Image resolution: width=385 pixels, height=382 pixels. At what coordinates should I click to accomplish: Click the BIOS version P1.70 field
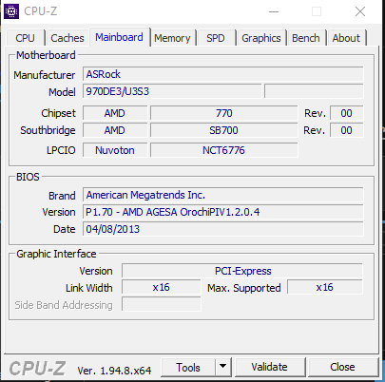223,212
